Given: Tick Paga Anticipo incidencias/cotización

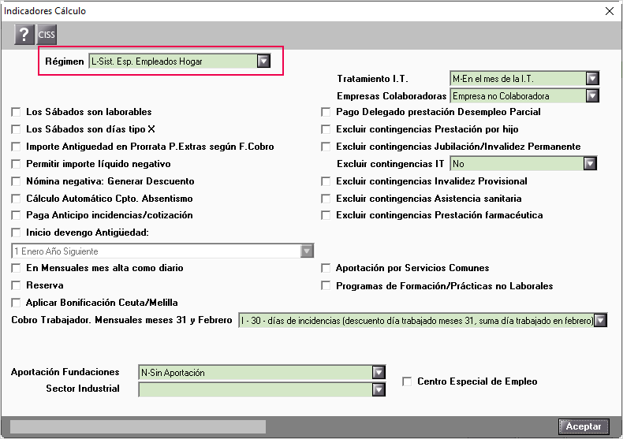Looking at the screenshot, I should tap(16, 215).
